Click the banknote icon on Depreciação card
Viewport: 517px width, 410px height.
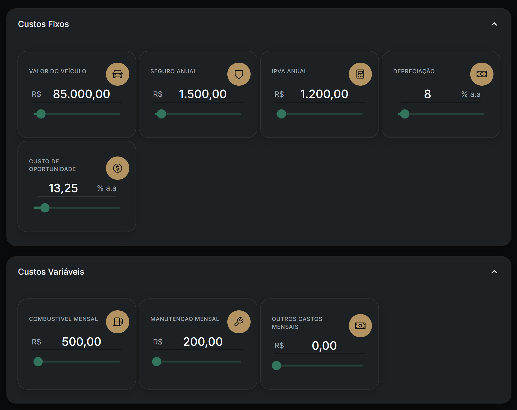(482, 74)
